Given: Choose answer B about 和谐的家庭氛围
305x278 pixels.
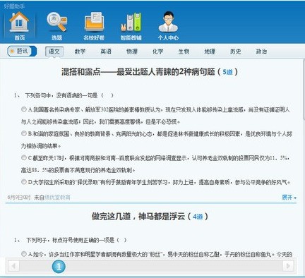Looking at the screenshot, I should tap(24, 133).
